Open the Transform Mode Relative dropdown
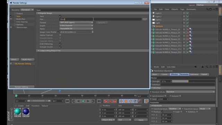Image resolution: width=222 pixels, height=125 pixels. pos(175,109)
